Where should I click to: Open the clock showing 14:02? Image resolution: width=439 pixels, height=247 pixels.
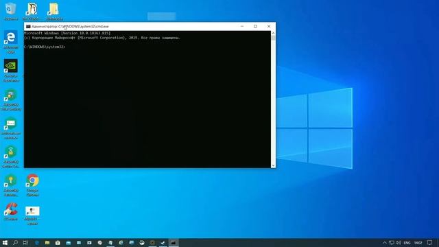point(418,243)
